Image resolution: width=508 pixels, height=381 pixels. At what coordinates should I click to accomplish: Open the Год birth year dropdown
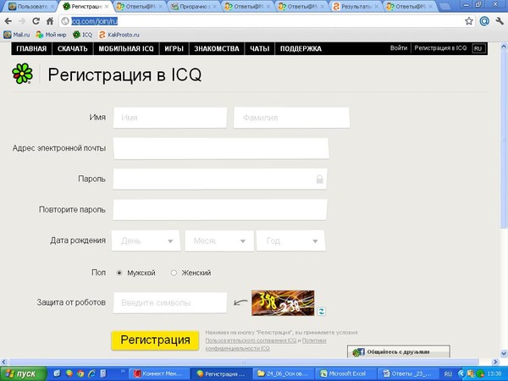[291, 240]
